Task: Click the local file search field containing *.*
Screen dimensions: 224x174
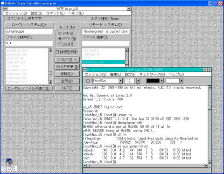Action: point(29,43)
